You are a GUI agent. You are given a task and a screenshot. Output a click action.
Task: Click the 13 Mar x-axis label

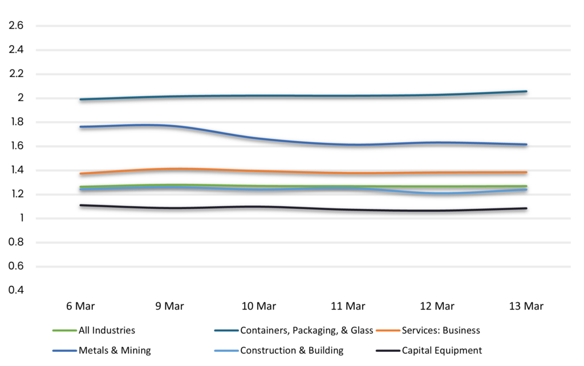[x=526, y=306]
